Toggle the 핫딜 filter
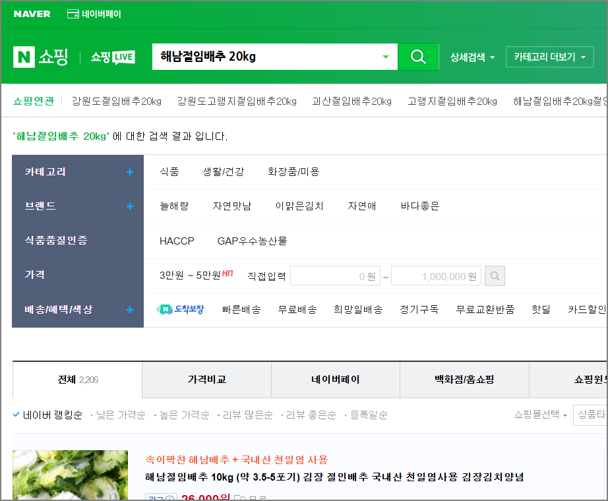Screen dimensions: 608x501 tap(541, 309)
